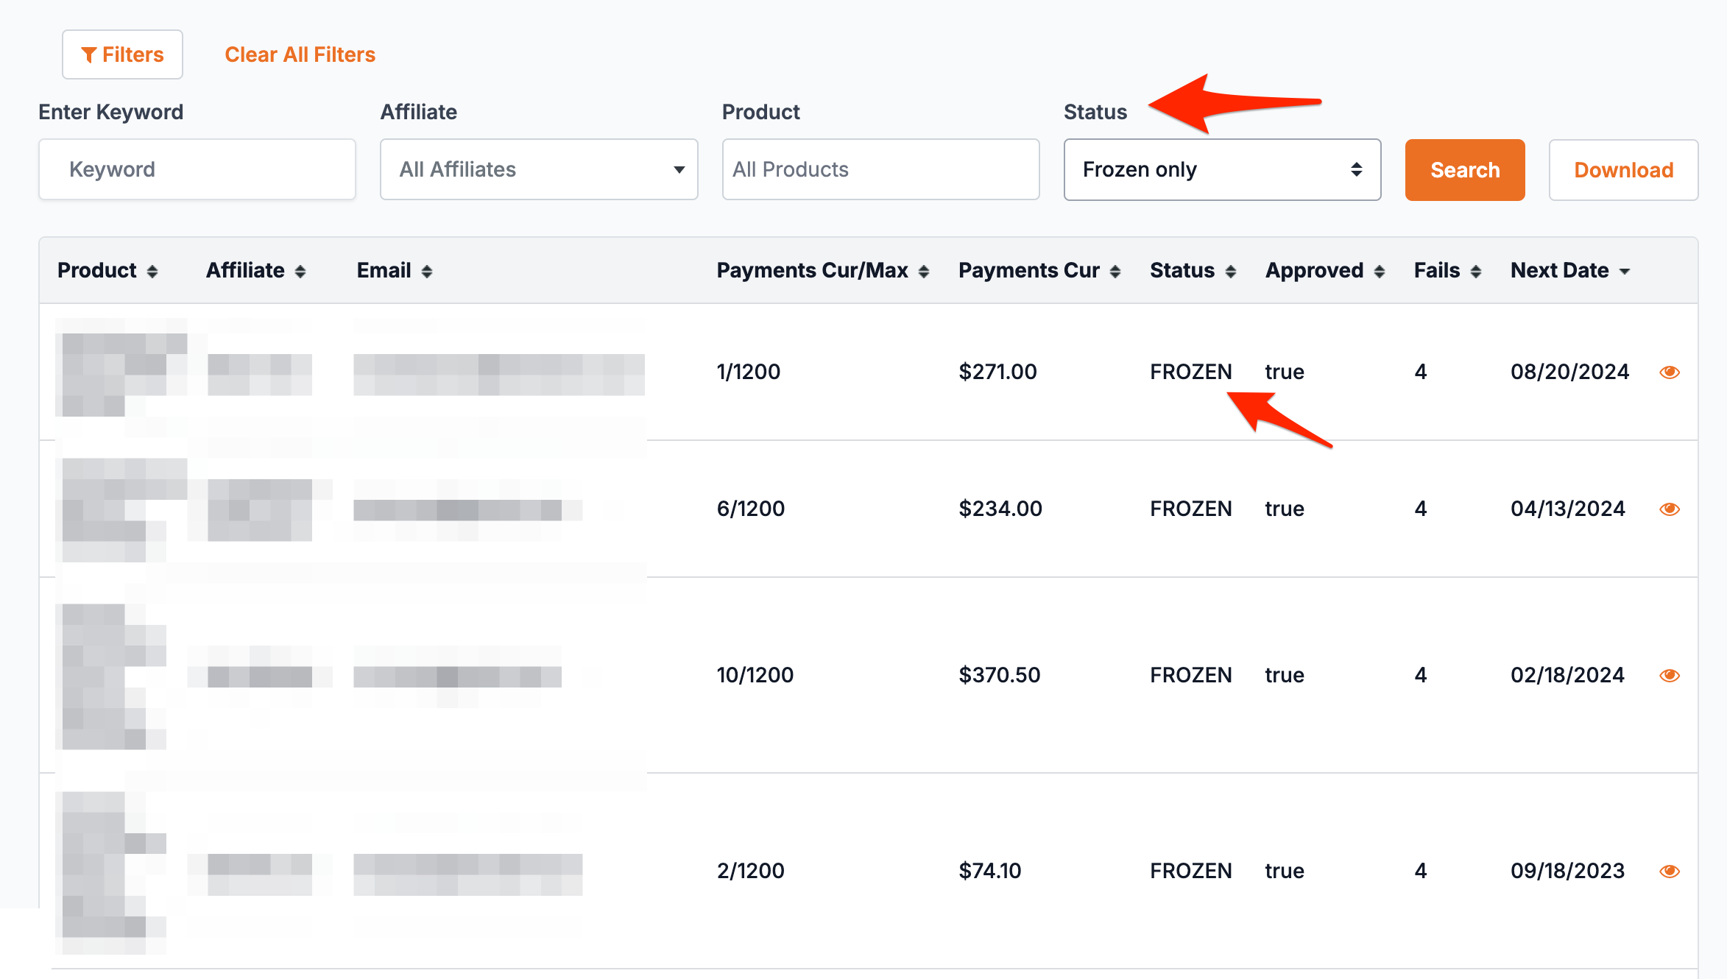
Task: View the subscription dated 02/18/2024
Action: pos(1670,676)
